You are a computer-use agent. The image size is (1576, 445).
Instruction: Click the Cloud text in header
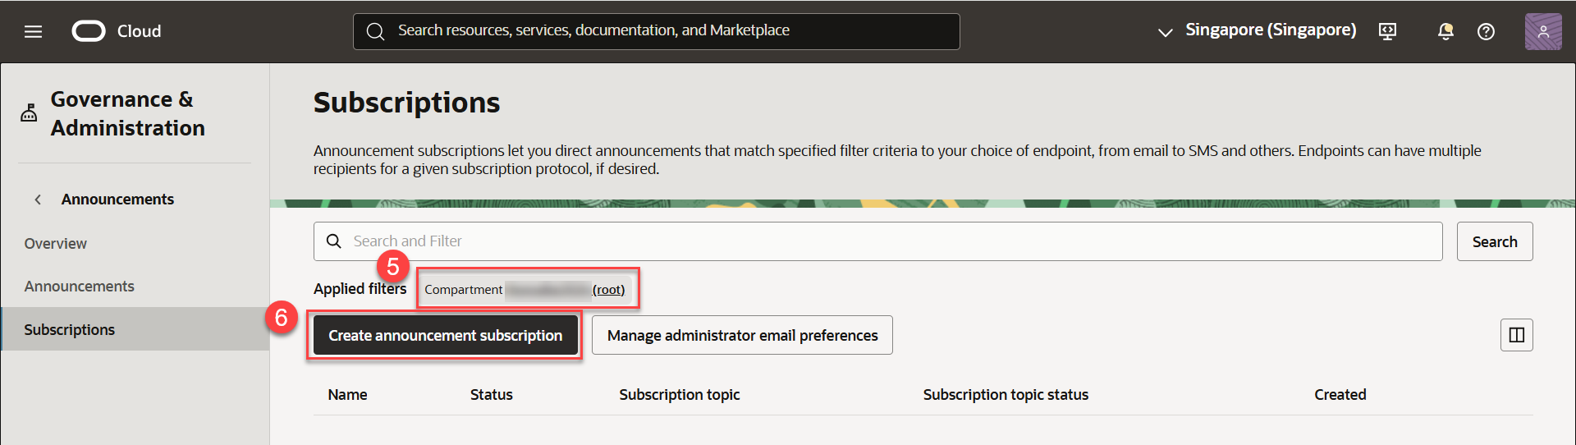tap(139, 31)
